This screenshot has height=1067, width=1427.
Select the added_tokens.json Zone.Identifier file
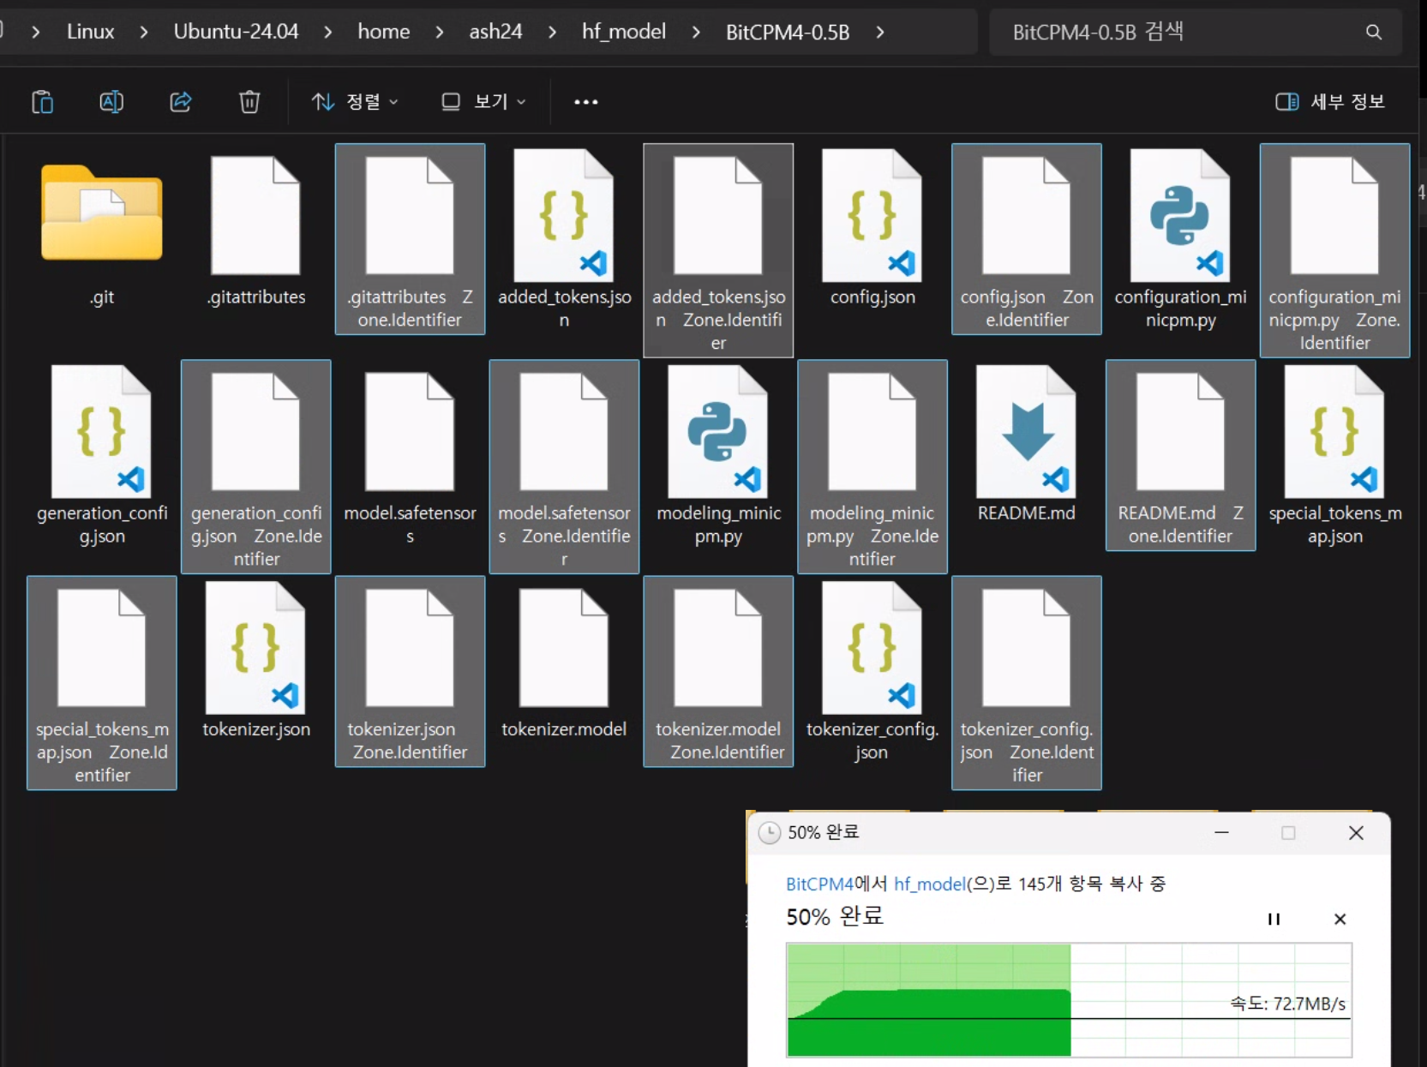point(718,249)
